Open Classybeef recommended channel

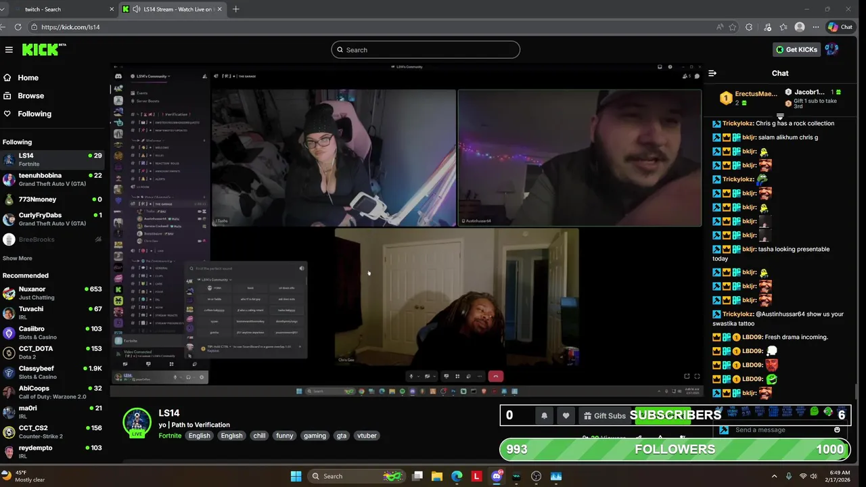(52, 372)
